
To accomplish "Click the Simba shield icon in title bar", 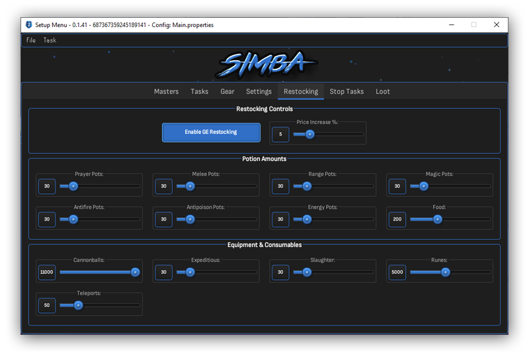I will (29, 25).
